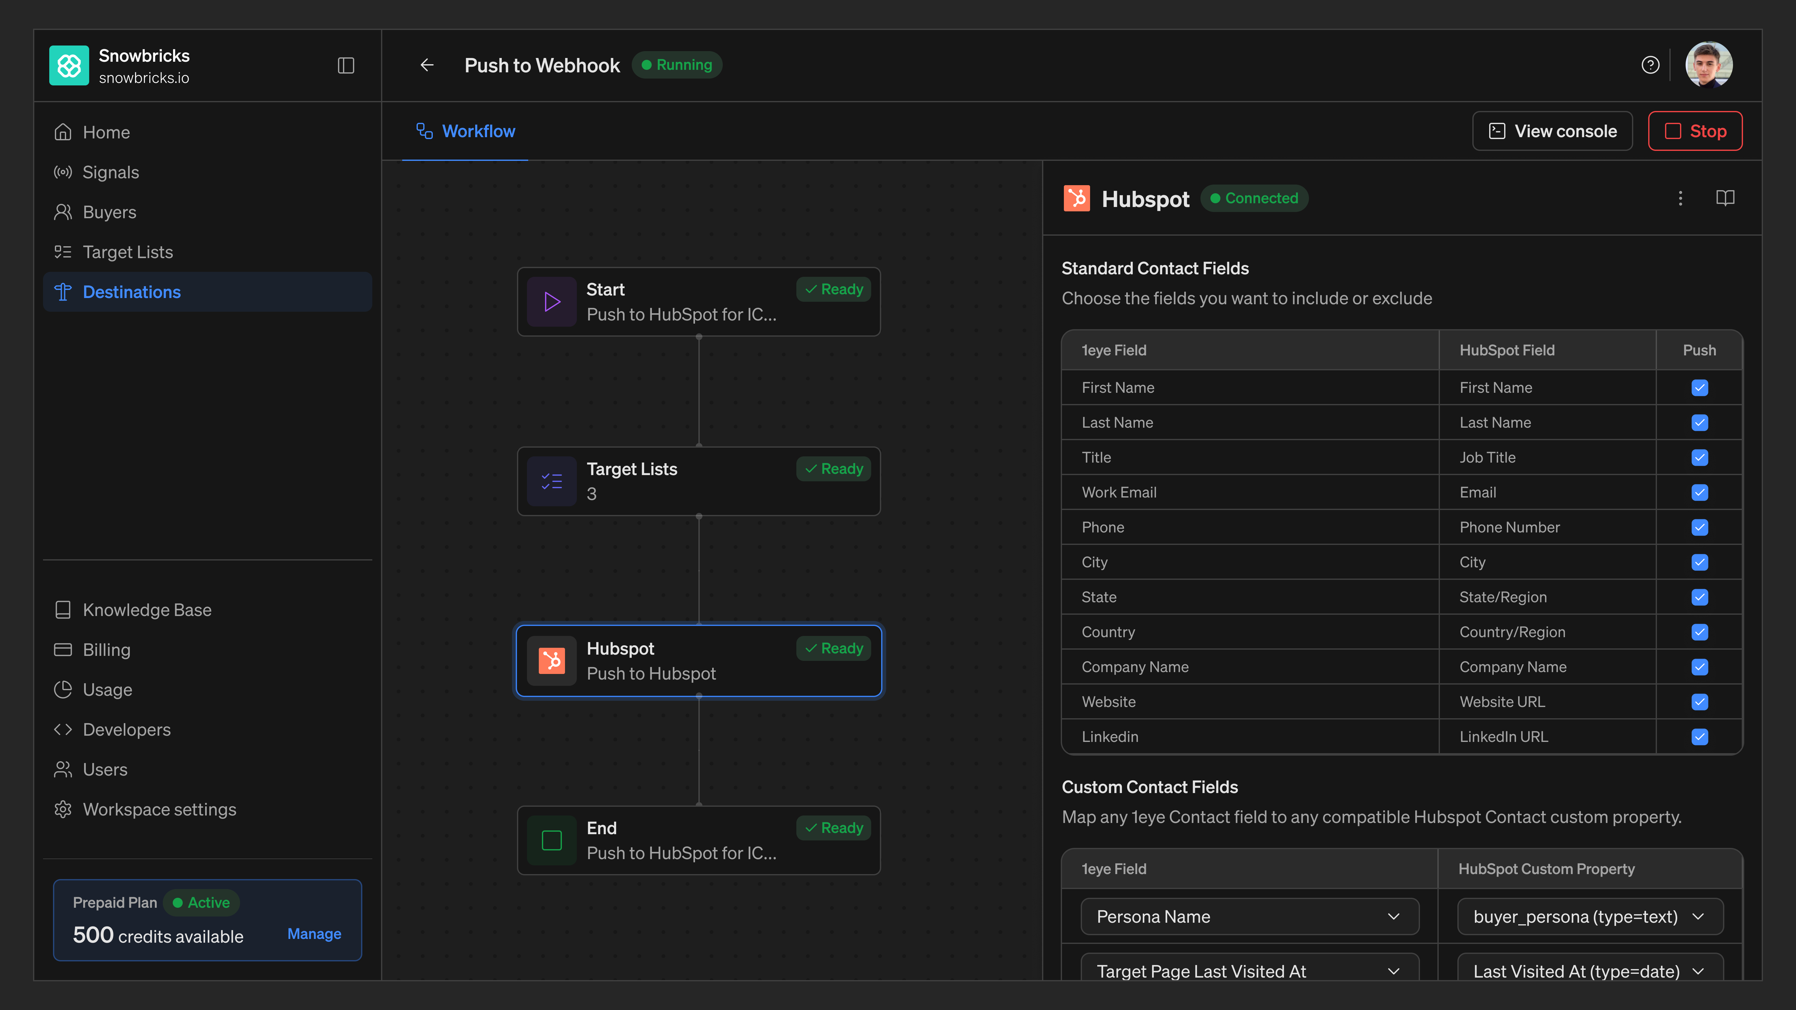Select Destinations in the sidebar
The height and width of the screenshot is (1010, 1796).
click(x=207, y=292)
